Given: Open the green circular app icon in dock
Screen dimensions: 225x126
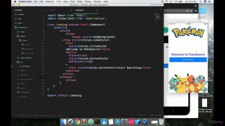Looking at the screenshot, I should click(91, 122).
